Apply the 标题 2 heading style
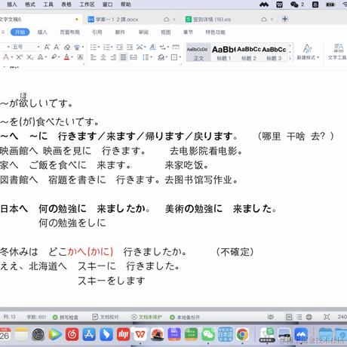 click(x=248, y=52)
